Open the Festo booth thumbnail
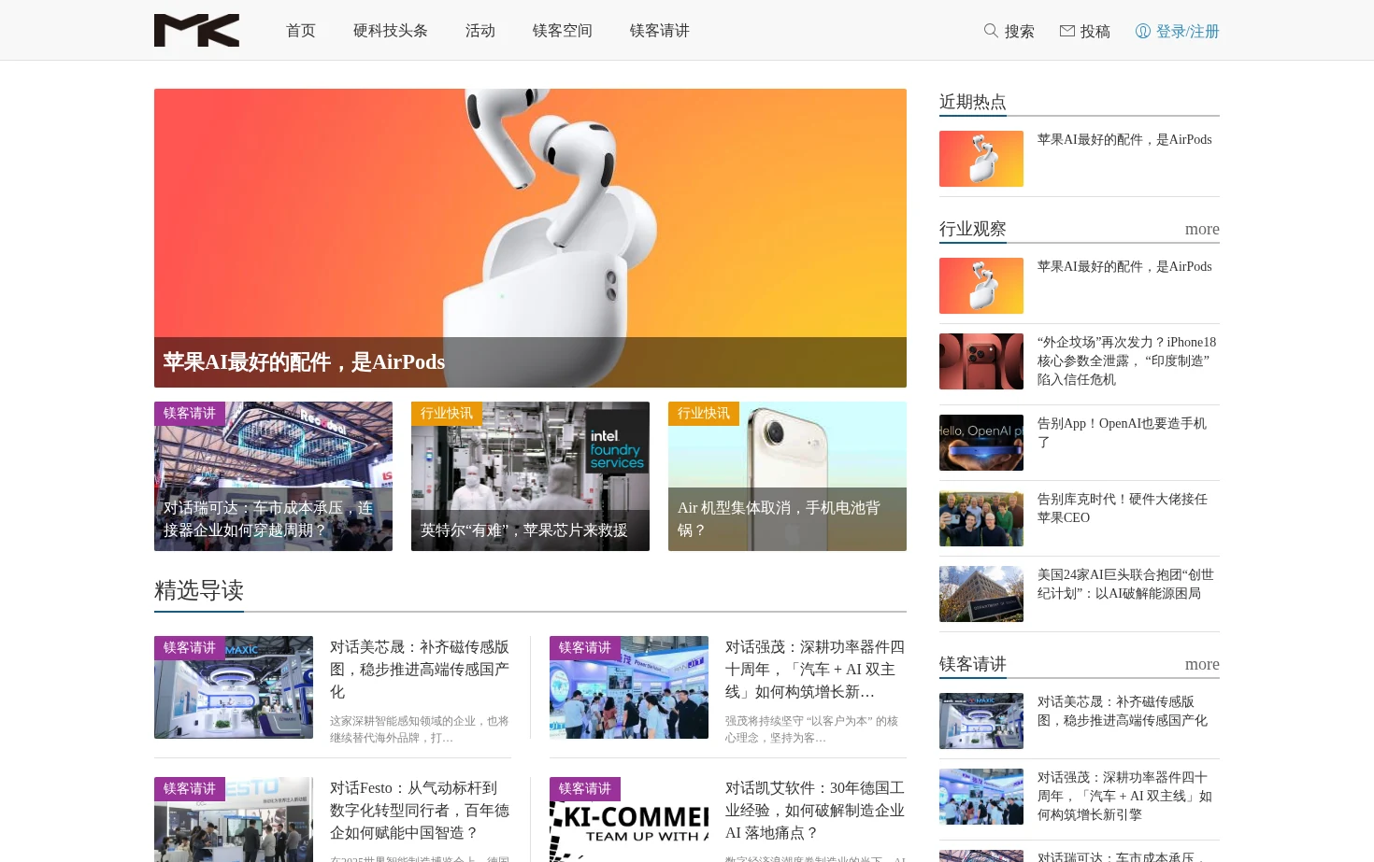This screenshot has width=1374, height=862. [234, 820]
